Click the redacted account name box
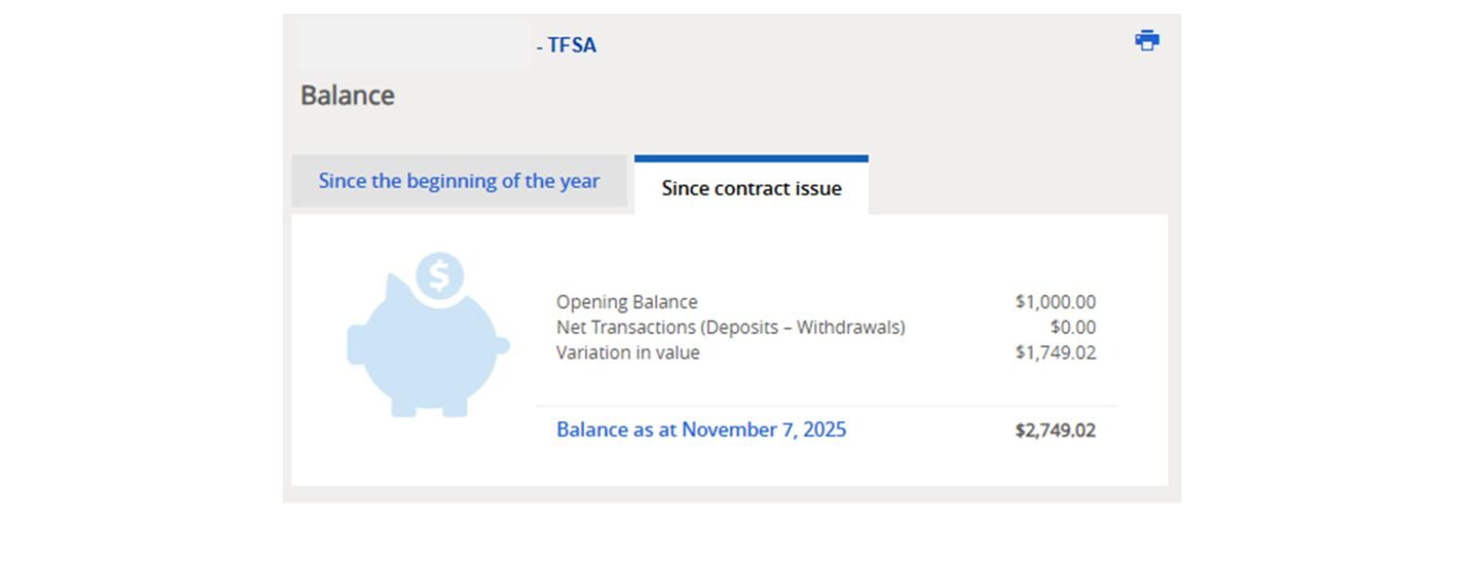1468x571 pixels. [x=413, y=44]
